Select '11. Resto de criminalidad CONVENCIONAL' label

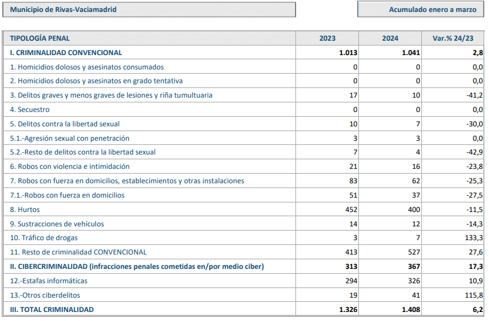pyautogui.click(x=78, y=252)
